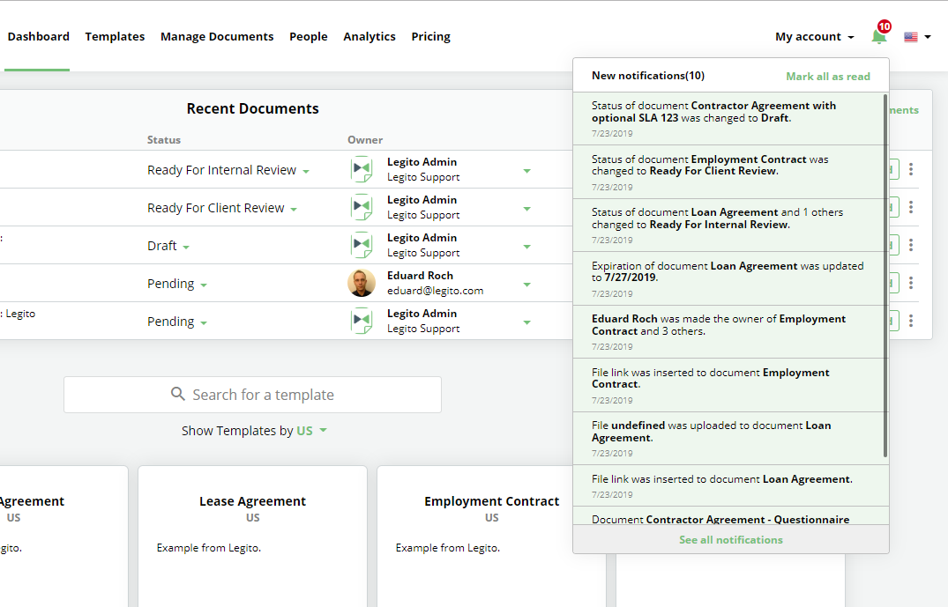Open the owner dropdown arrow in the Draft row
The width and height of the screenshot is (948, 607).
tap(527, 247)
